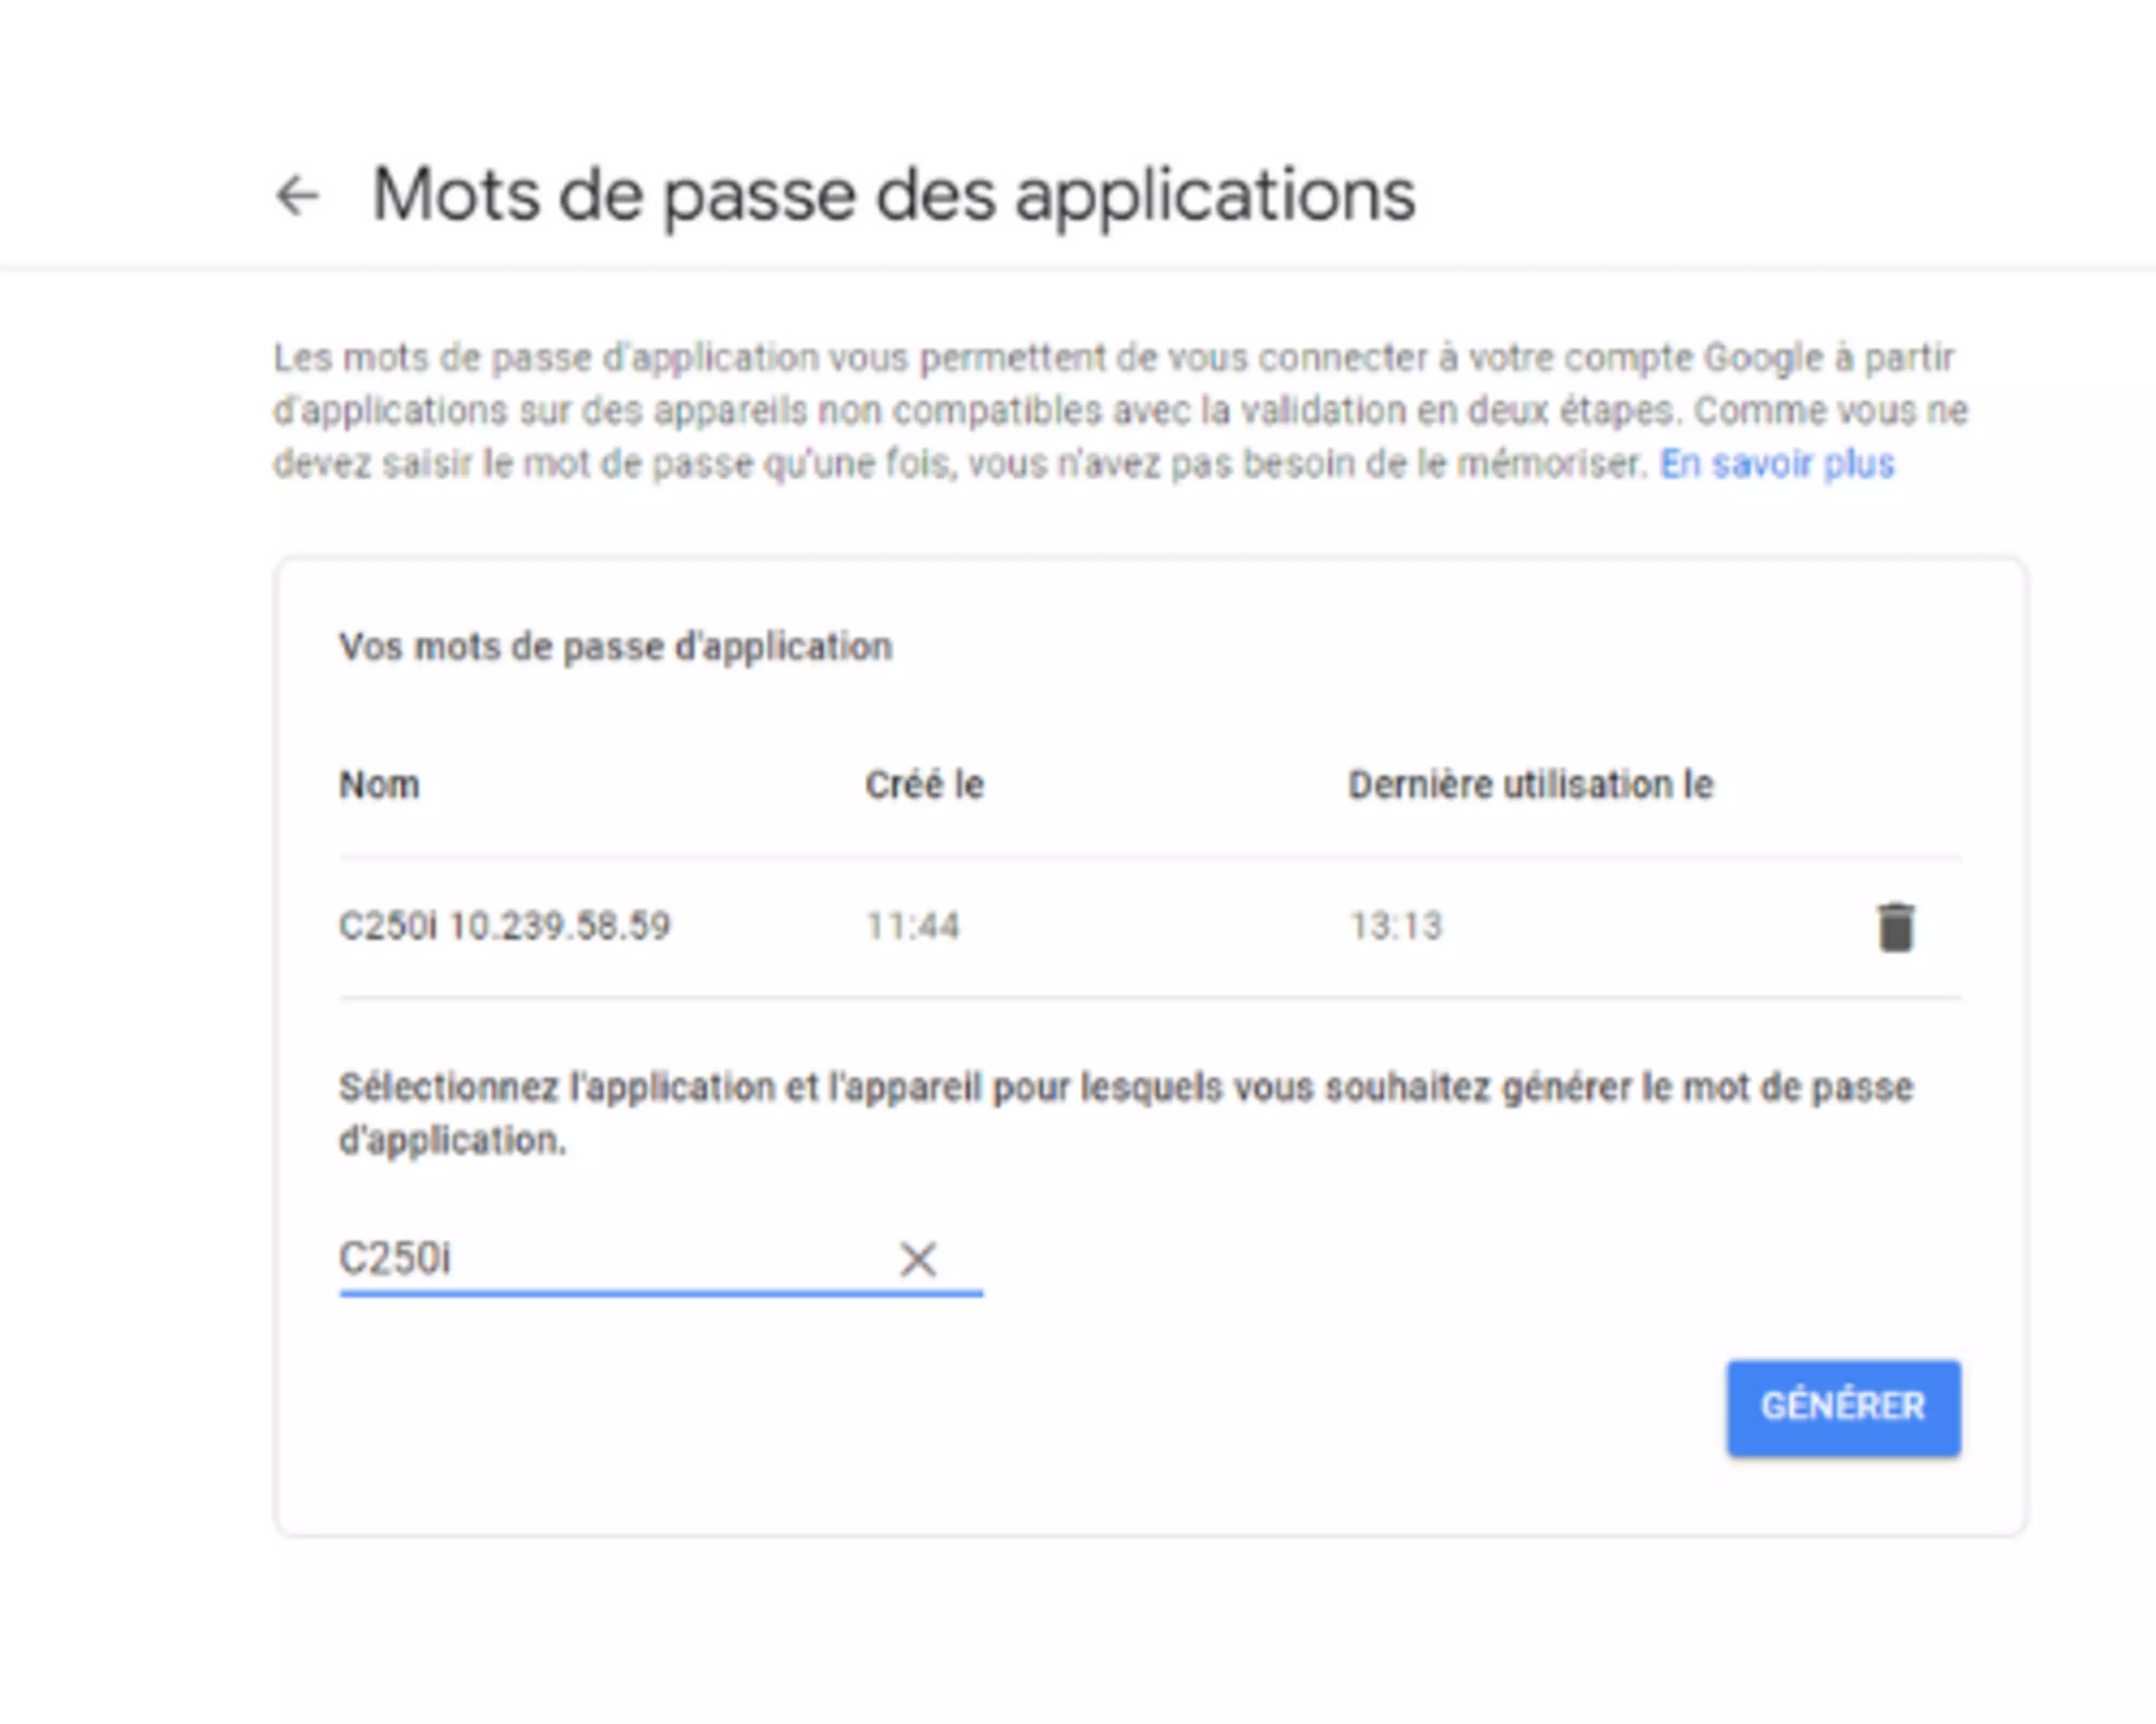Screen dimensions: 2156x1724
Task: Delete the C250i app password via trash icon
Action: tap(1895, 927)
